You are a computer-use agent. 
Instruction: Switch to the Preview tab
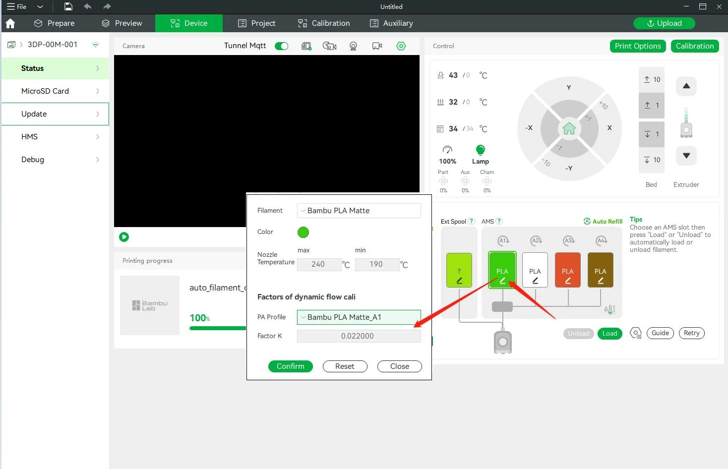(x=121, y=23)
